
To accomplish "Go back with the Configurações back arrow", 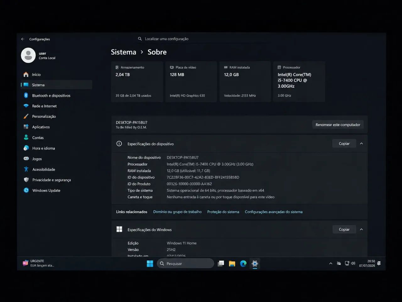I will pos(23,39).
